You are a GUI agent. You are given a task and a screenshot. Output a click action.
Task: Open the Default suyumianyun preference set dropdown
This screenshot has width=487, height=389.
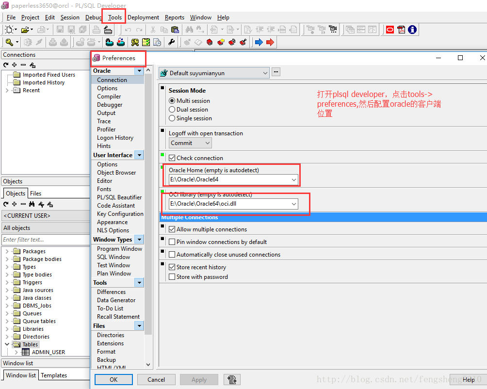pyautogui.click(x=265, y=73)
